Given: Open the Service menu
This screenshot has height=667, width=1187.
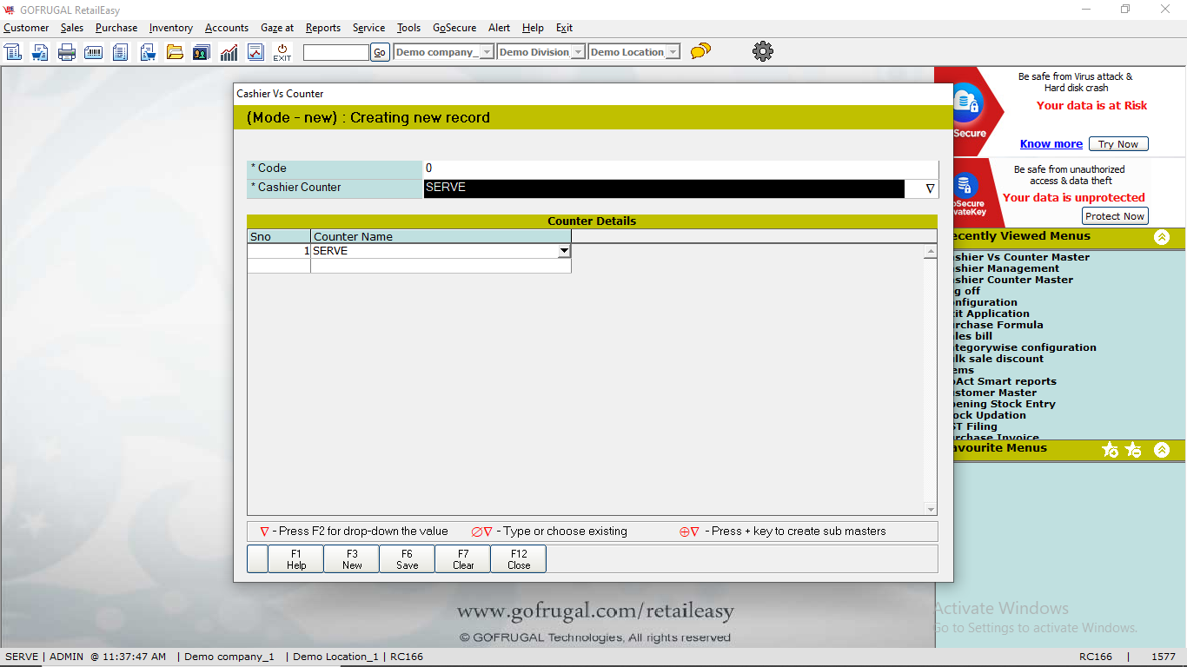Looking at the screenshot, I should (368, 28).
